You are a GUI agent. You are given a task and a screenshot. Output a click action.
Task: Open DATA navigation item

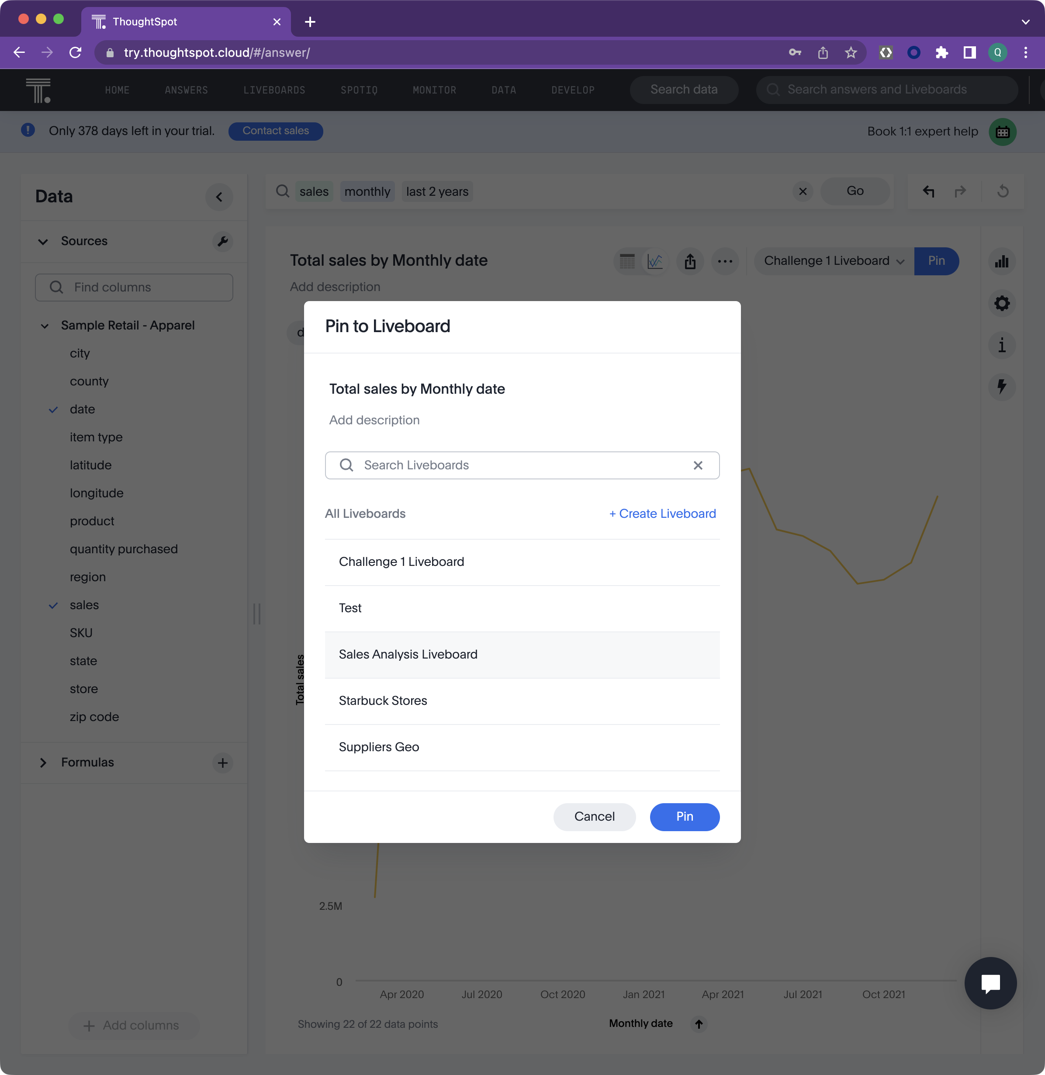503,90
